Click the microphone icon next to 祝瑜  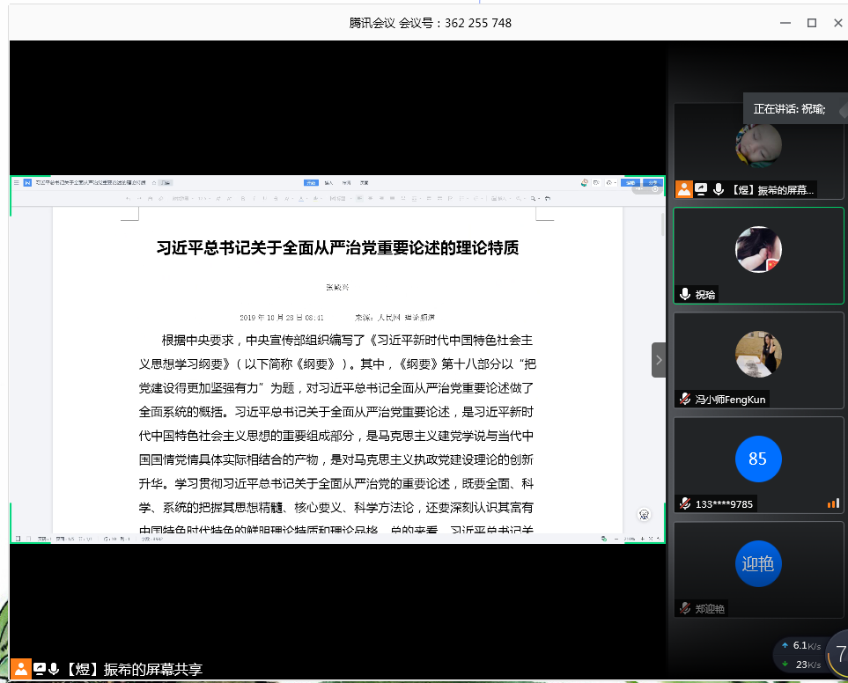coord(684,294)
